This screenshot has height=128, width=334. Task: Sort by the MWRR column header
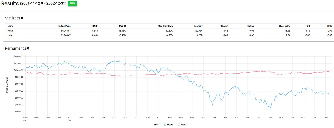tap(122, 26)
